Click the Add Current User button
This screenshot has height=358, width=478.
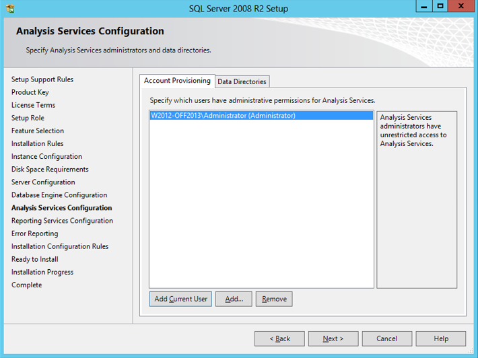coord(180,299)
